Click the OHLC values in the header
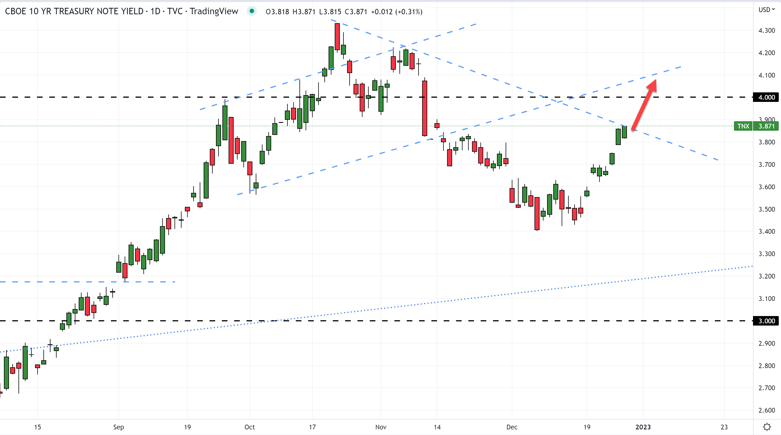The height and width of the screenshot is (435, 781). pos(343,12)
